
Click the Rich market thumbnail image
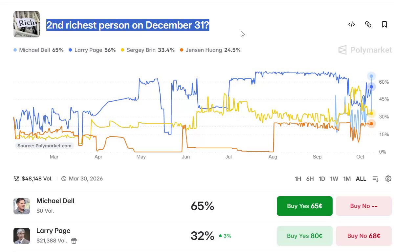pos(27,24)
